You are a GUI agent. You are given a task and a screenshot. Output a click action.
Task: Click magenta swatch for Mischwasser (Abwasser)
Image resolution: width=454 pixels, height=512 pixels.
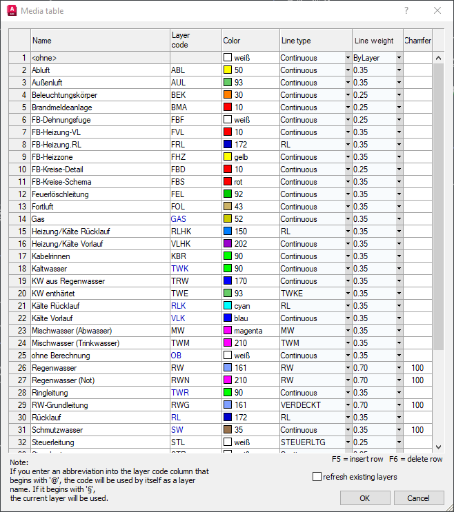click(228, 331)
